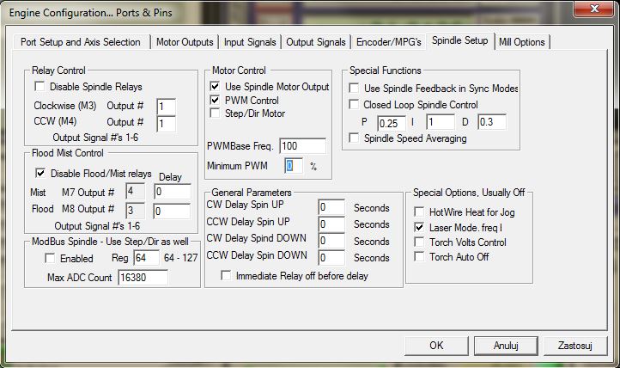Enable ModBus Spindle checkbox
This screenshot has height=368, width=620.
pos(50,259)
